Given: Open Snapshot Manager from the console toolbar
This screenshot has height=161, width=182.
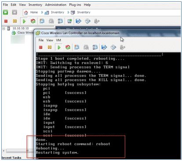Looking at the screenshot, I should point(95,47).
